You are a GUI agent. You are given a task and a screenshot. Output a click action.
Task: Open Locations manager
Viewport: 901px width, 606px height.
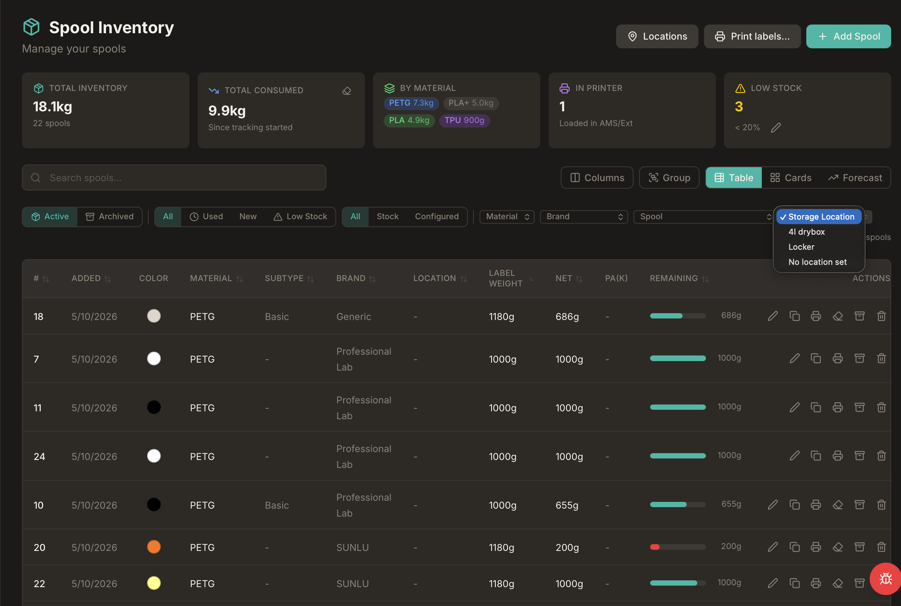point(657,36)
